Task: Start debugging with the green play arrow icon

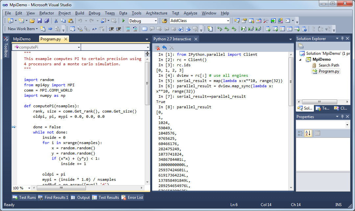Action: [x=123, y=20]
